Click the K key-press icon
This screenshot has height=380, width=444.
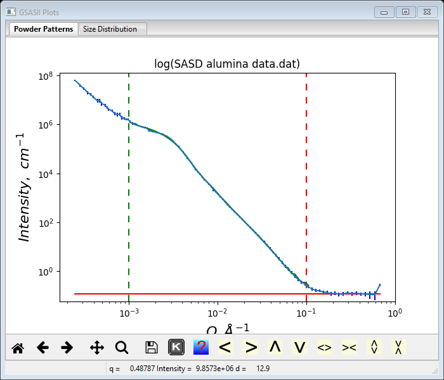point(176,347)
